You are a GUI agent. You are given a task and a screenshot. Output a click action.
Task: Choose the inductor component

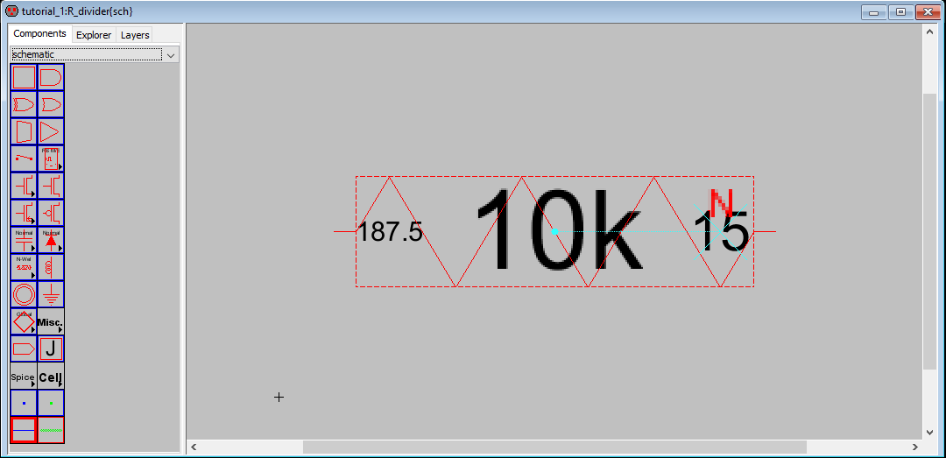51,267
